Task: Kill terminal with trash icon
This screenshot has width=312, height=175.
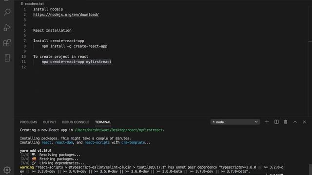Action: pyautogui.click(x=286, y=122)
